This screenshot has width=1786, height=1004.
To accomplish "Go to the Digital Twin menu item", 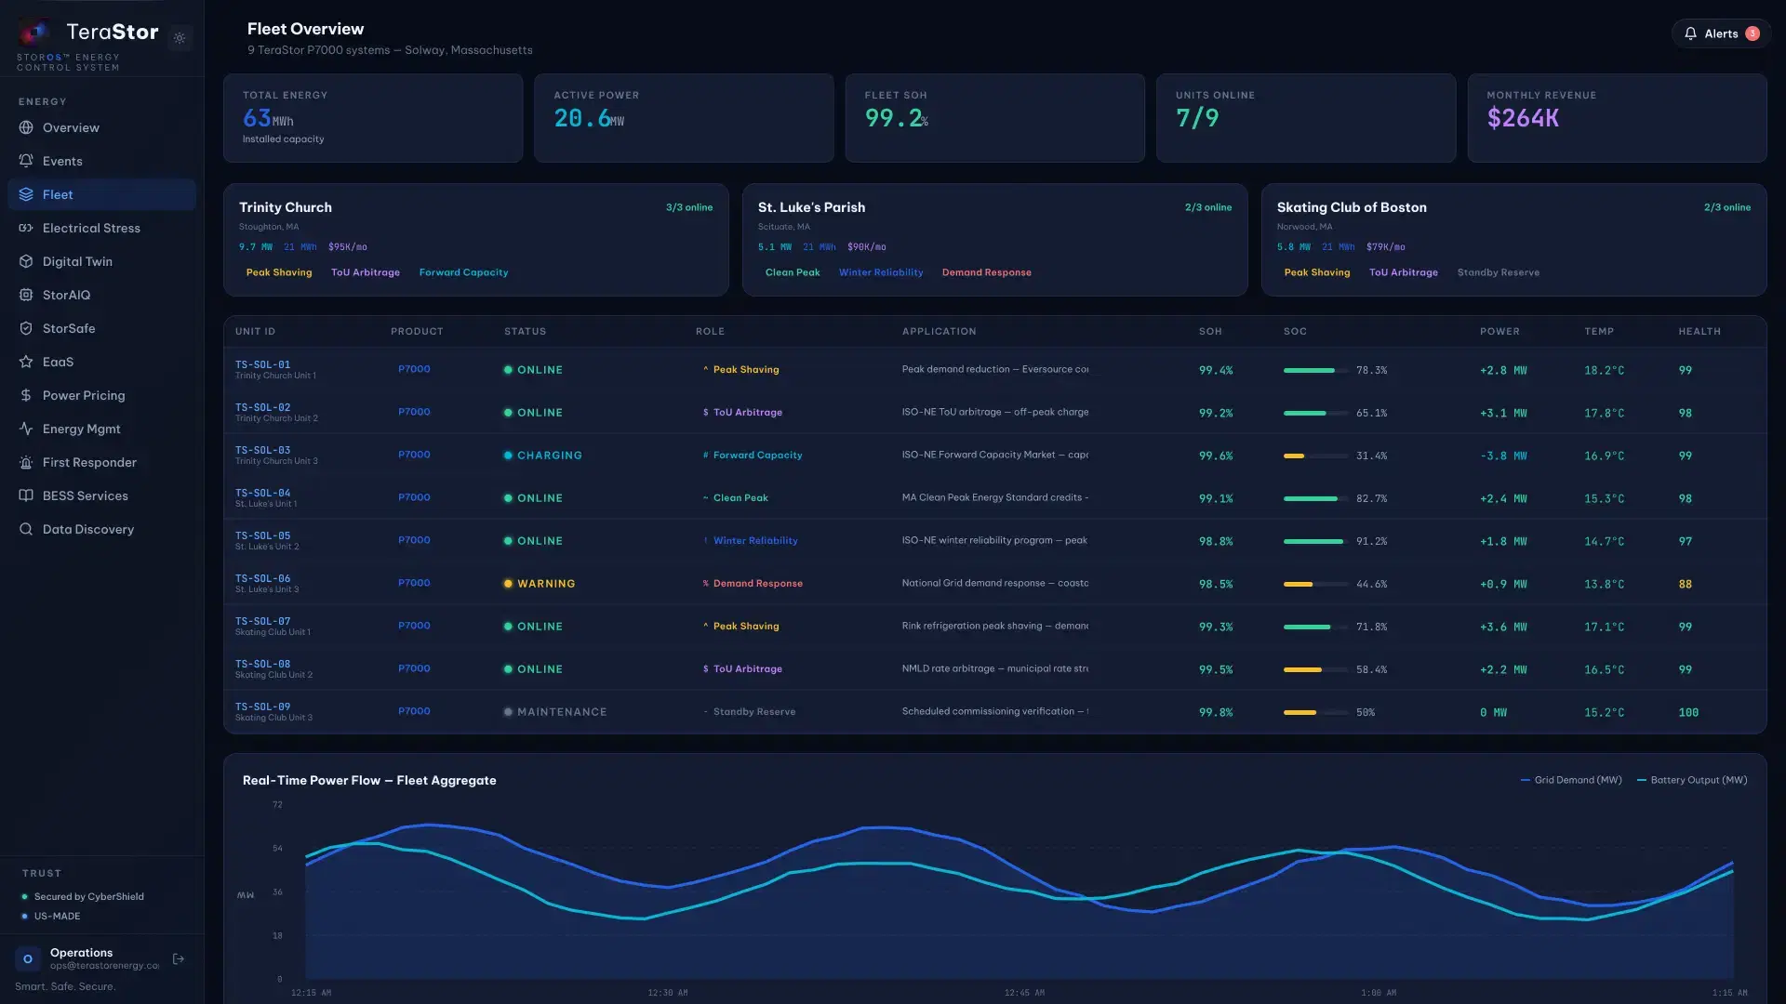I will (x=101, y=261).
